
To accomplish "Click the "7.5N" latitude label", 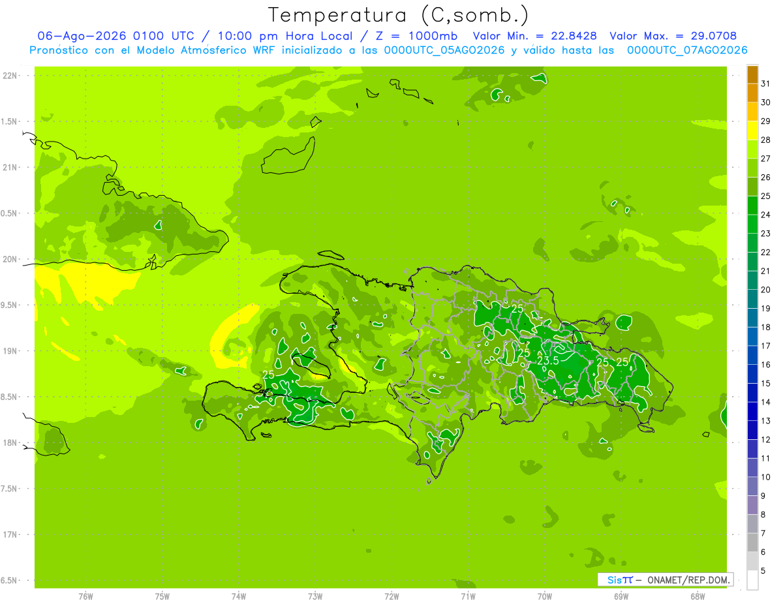I will pos(10,489).
